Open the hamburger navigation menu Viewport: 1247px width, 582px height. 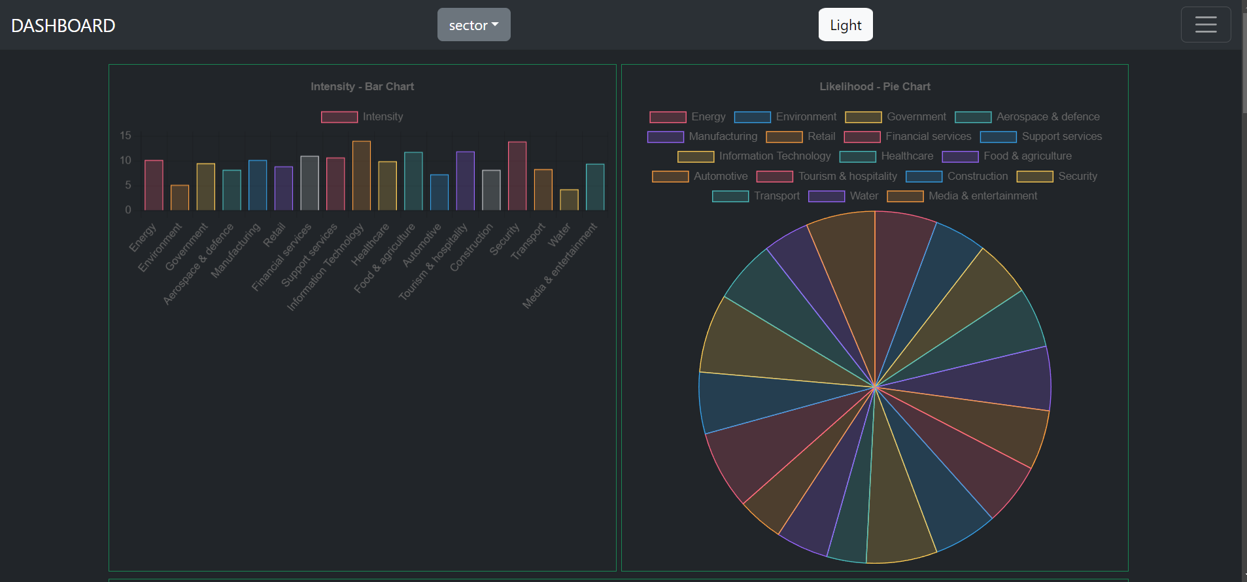pos(1206,25)
